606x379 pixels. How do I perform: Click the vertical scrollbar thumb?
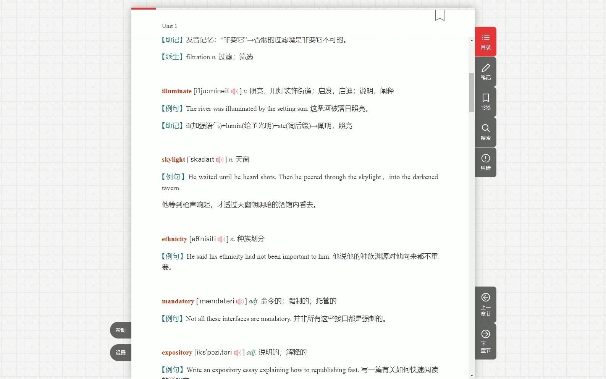(472, 92)
